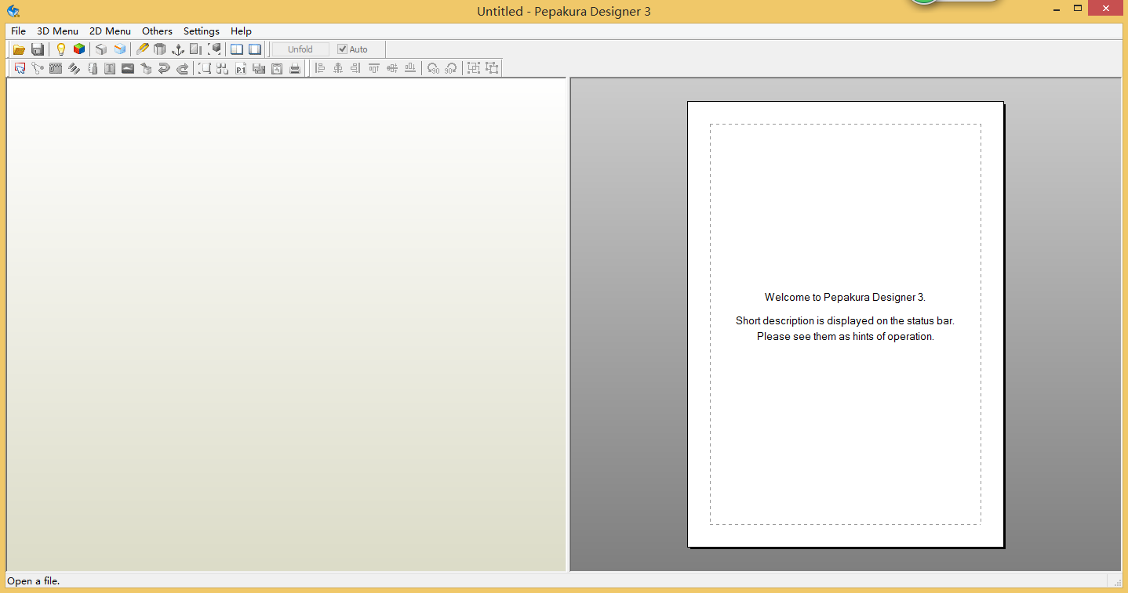Rotate counterclockwise 90 degrees icon
The height and width of the screenshot is (593, 1128).
tap(433, 68)
